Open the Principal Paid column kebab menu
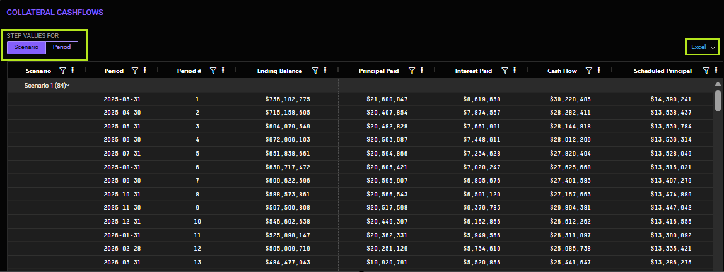724x272 pixels. 421,70
